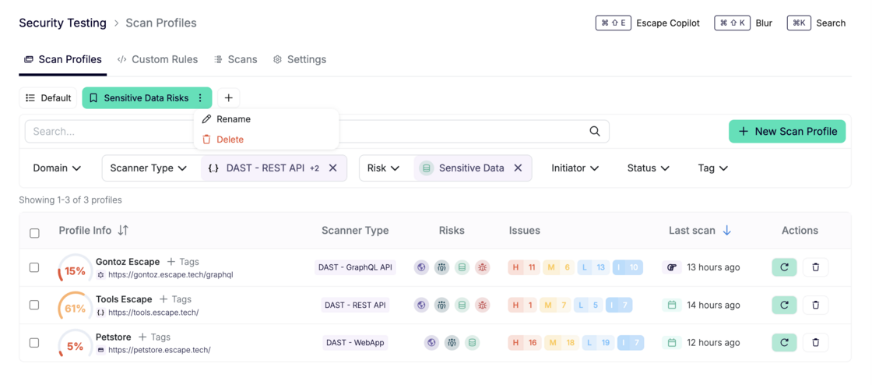
Task: Click the calendar icon on Tools Escape last scan
Action: tap(672, 305)
